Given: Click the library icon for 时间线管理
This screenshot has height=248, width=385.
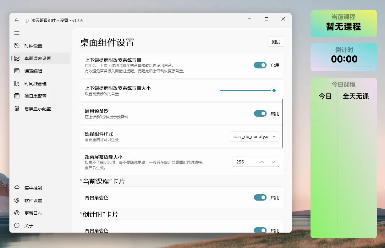Looking at the screenshot, I should click(x=17, y=84).
